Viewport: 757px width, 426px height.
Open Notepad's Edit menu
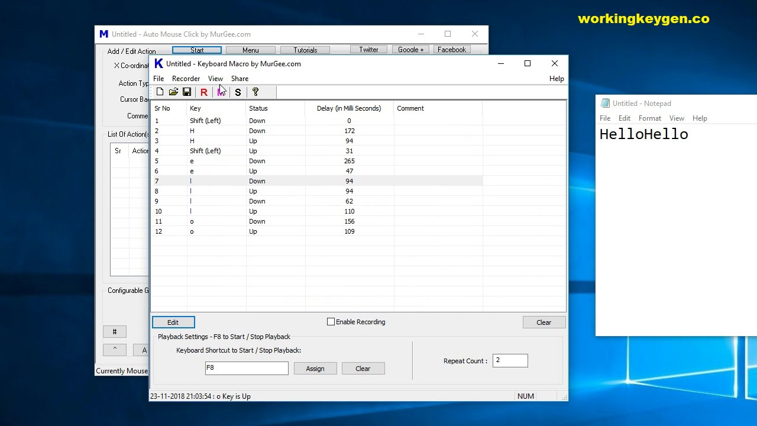coord(624,118)
